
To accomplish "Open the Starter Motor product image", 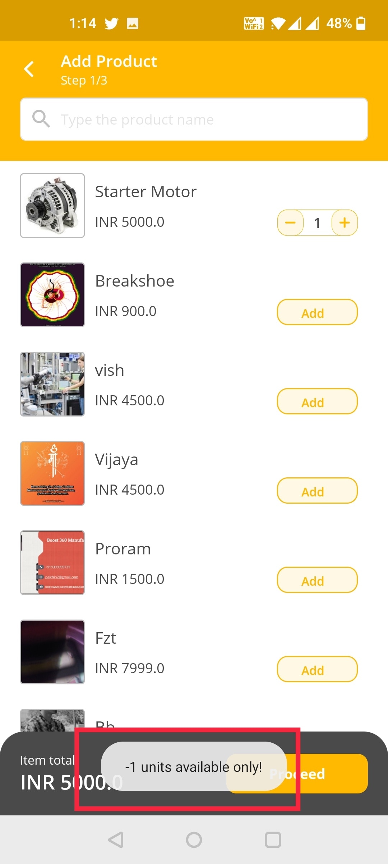I will click(52, 206).
